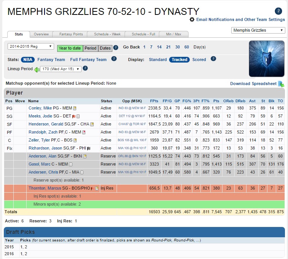Sort table by FG% column
Image resolution: width=288 pixels, height=259 pixels.
[x=187, y=101]
